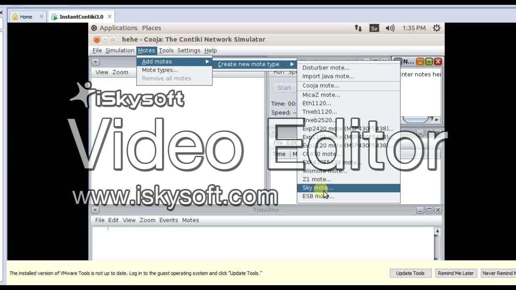The image size is (516, 290).
Task: Open the File menu in Cooja
Action: (x=97, y=50)
